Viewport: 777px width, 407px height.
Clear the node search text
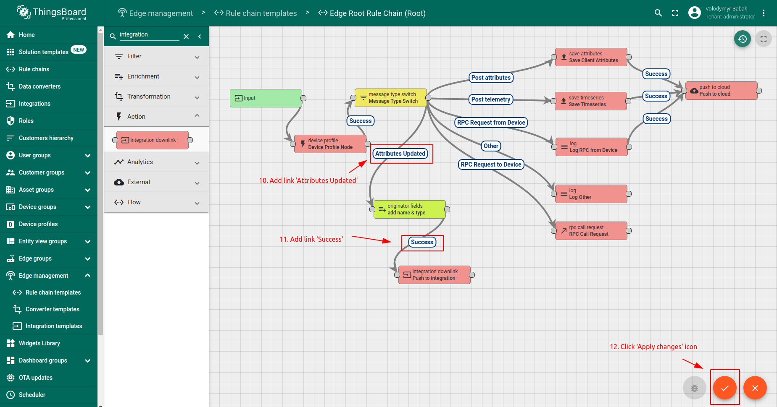(186, 37)
